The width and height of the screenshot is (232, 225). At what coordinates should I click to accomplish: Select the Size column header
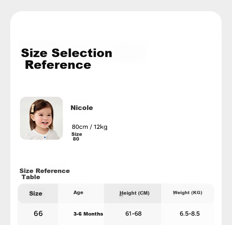(36, 194)
